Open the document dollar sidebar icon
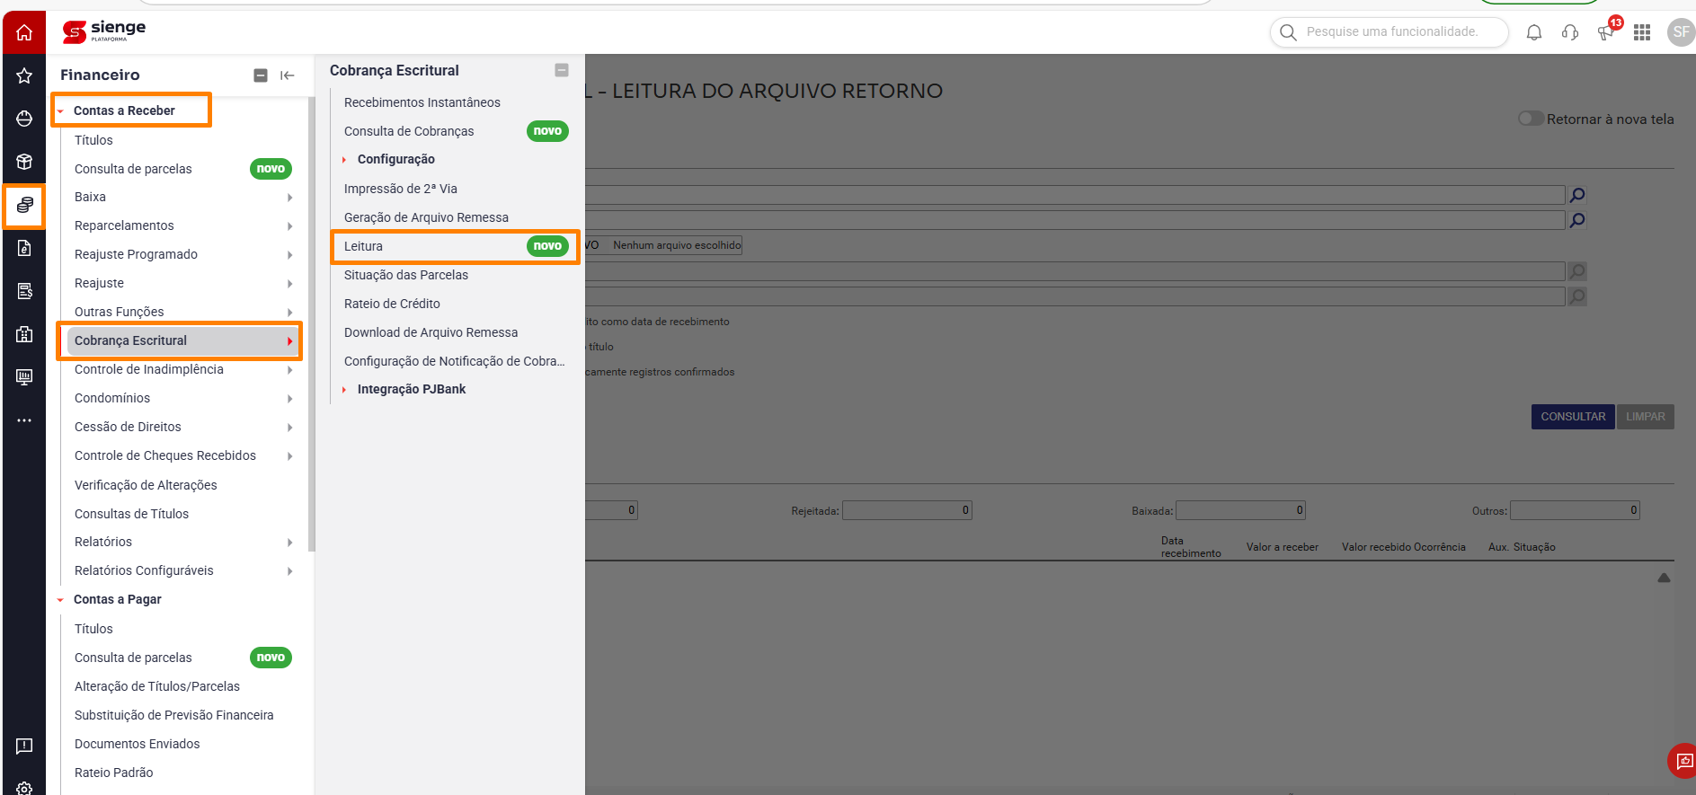The height and width of the screenshot is (795, 1696). click(24, 248)
